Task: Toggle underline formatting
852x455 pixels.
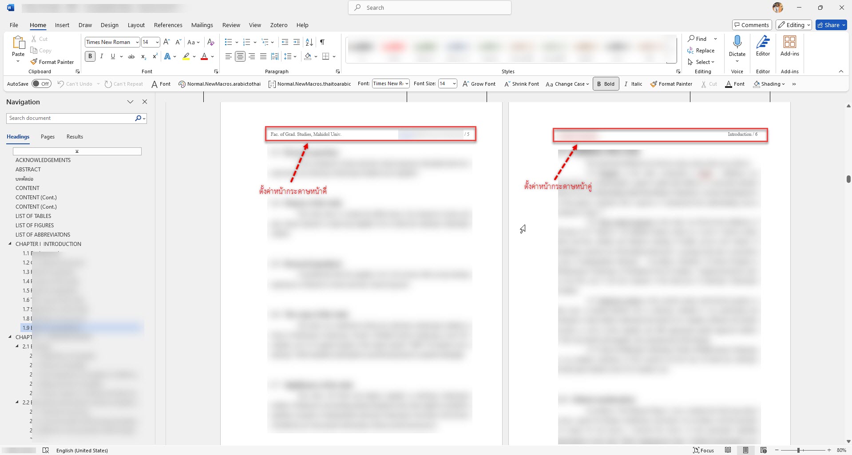Action: click(x=113, y=56)
